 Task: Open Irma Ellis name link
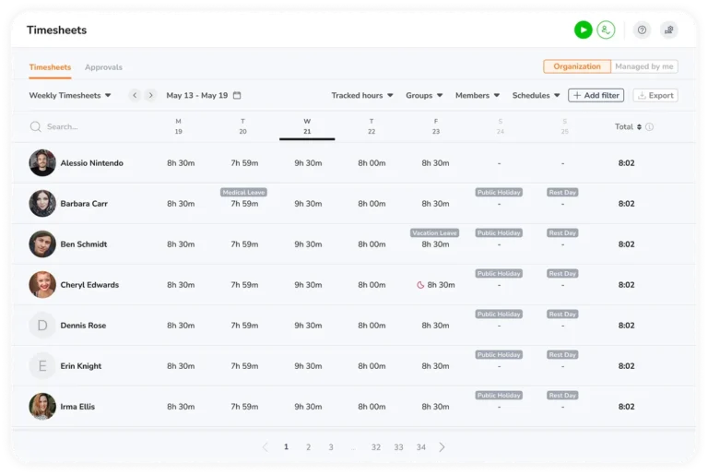(77, 407)
